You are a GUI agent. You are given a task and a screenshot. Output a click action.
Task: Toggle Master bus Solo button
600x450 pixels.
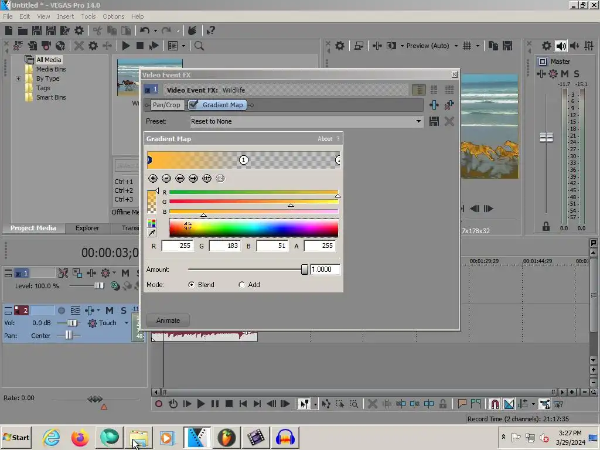tap(577, 74)
